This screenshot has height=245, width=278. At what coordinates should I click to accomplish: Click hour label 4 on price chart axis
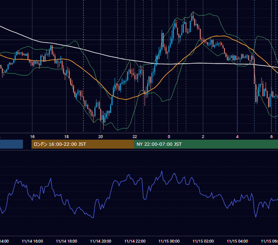(237, 137)
